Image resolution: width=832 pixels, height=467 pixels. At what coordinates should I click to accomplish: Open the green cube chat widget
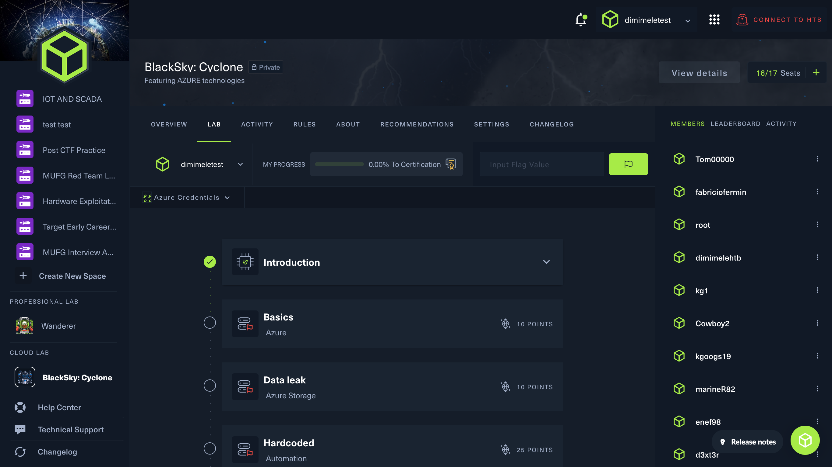click(805, 440)
